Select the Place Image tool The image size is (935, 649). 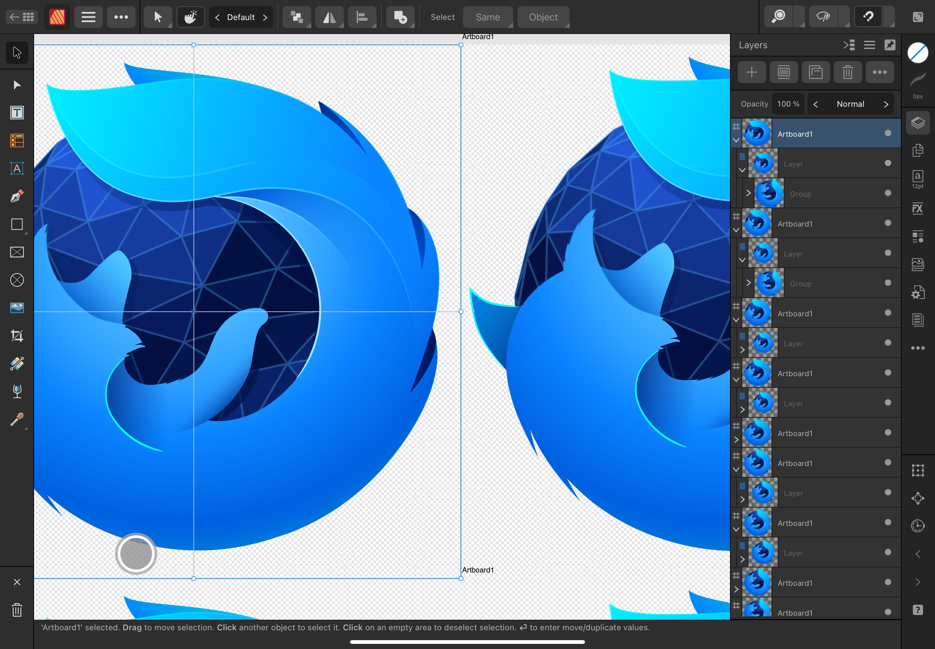pyautogui.click(x=17, y=308)
